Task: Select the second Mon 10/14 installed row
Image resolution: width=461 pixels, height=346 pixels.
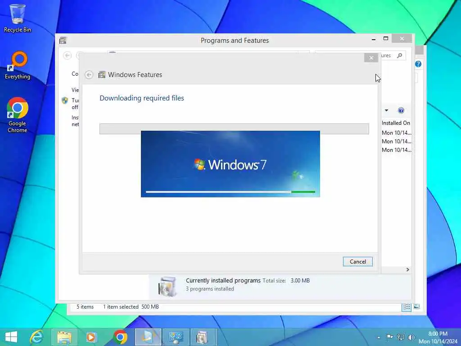Action: [x=396, y=141]
